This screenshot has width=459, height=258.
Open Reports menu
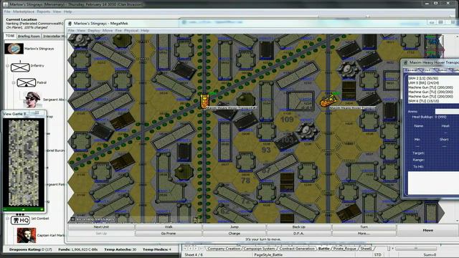[43, 11]
